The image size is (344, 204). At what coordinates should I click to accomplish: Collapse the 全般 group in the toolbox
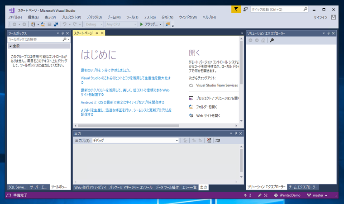10,46
